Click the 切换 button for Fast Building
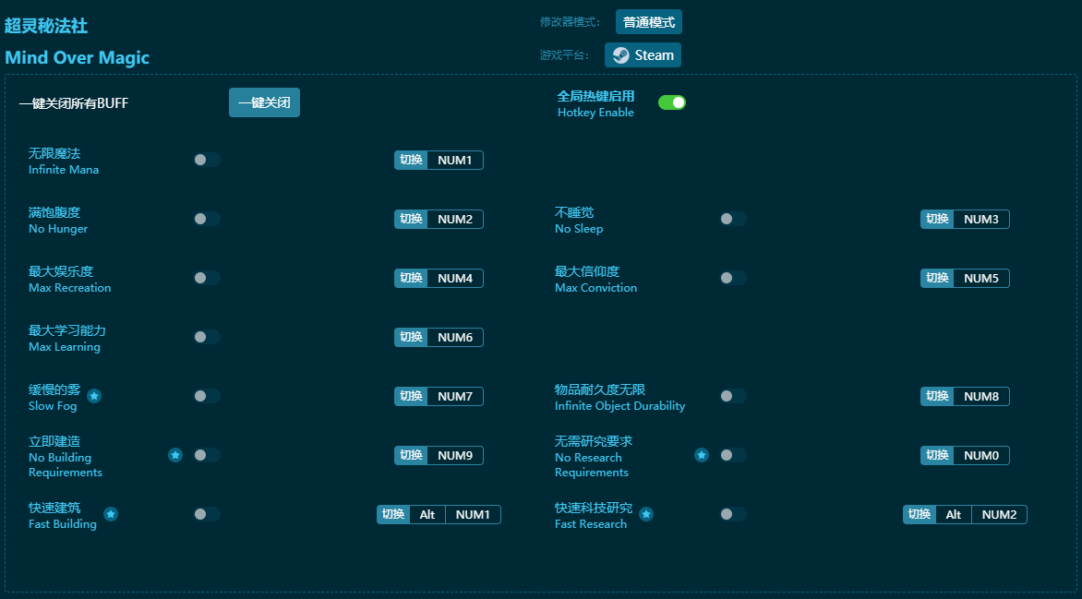 coord(393,515)
